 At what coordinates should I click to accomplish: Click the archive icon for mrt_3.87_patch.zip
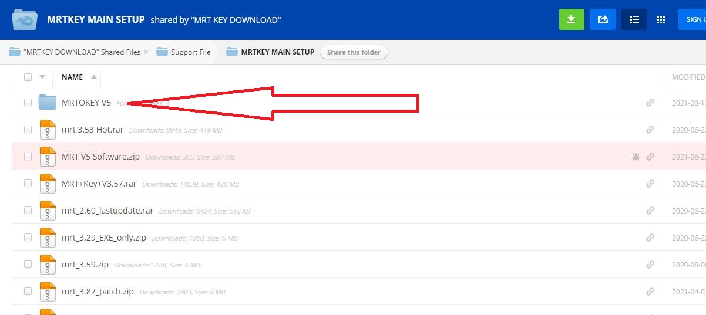point(47,292)
